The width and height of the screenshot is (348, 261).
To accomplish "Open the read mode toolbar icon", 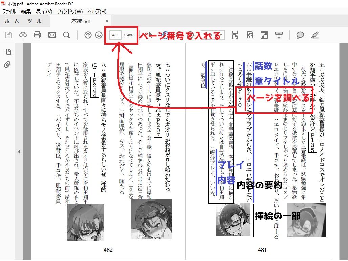I will (279, 35).
